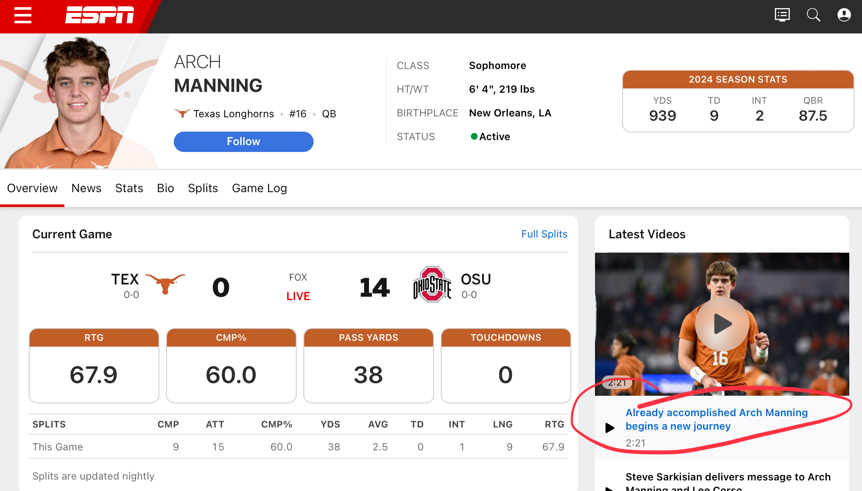The image size is (862, 491).
Task: Click the 'Sophomore' class value
Action: 498,66
